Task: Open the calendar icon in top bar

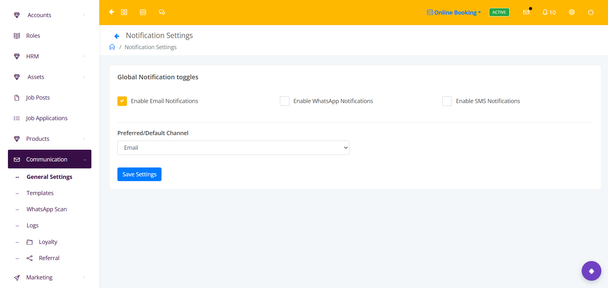Action: click(143, 12)
